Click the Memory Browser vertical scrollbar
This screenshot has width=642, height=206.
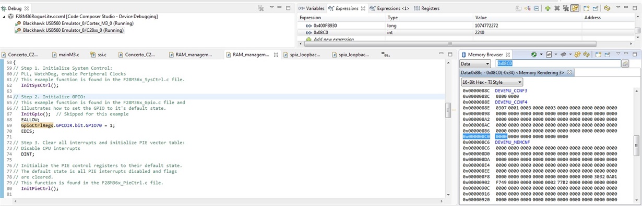(637, 146)
